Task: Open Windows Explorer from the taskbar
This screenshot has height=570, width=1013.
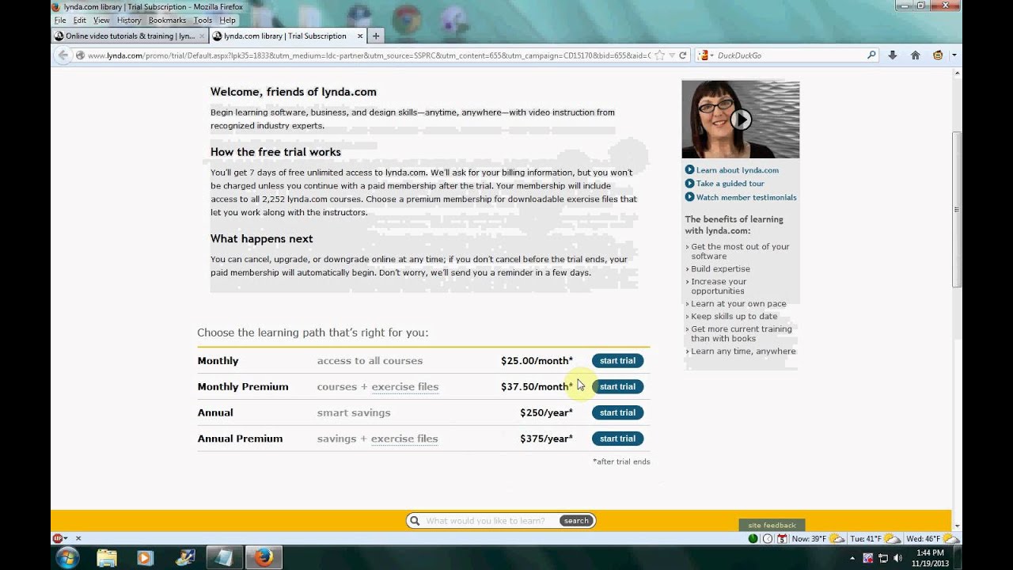Action: pyautogui.click(x=107, y=557)
